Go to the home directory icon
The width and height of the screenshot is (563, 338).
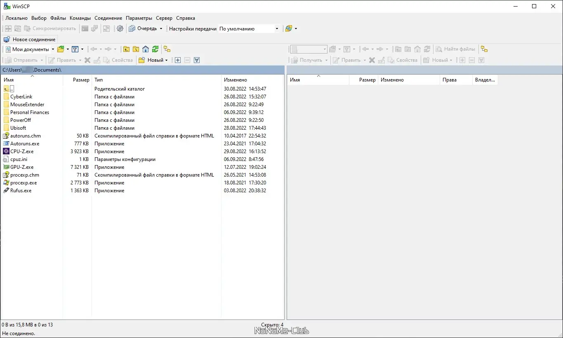click(x=146, y=49)
